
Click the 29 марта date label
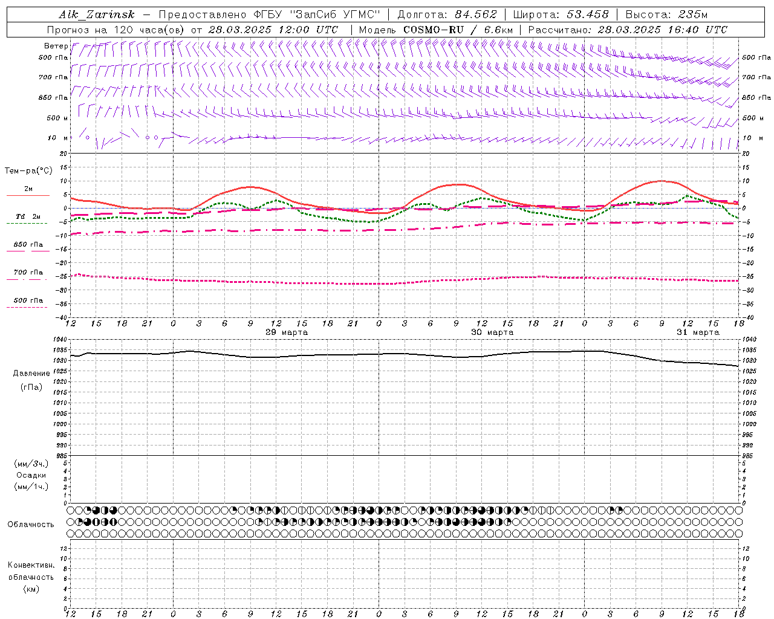tap(287, 332)
